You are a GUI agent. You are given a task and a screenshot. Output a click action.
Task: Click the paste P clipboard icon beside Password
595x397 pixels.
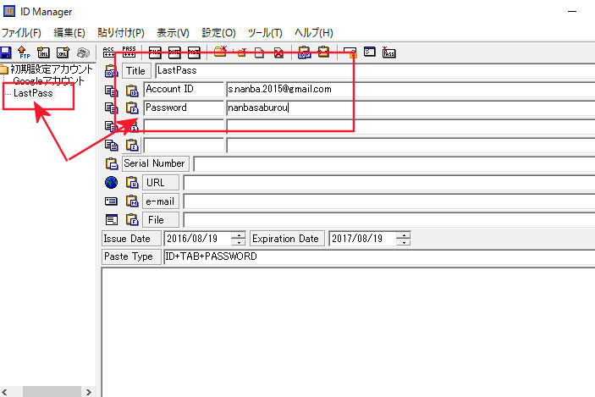point(132,108)
